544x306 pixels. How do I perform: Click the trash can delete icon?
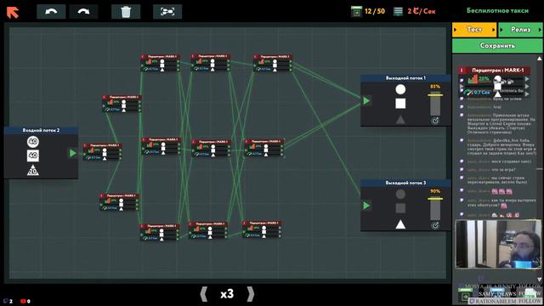[126, 12]
